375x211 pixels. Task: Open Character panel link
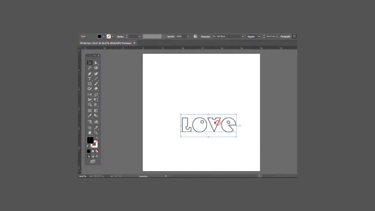point(205,37)
